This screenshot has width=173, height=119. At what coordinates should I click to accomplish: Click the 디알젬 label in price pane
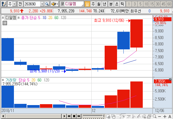[11, 18]
